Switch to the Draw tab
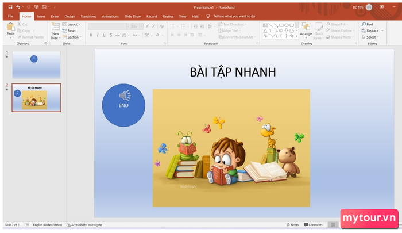Screen dimensions: 402x233 tap(55, 16)
